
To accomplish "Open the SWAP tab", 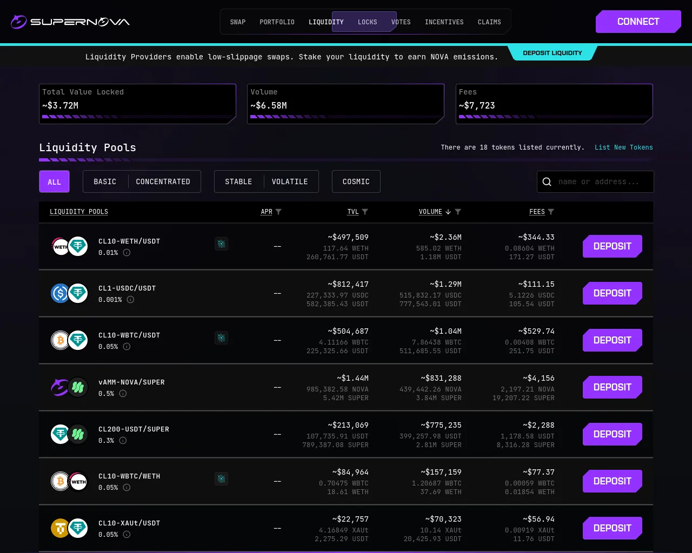I will (238, 22).
